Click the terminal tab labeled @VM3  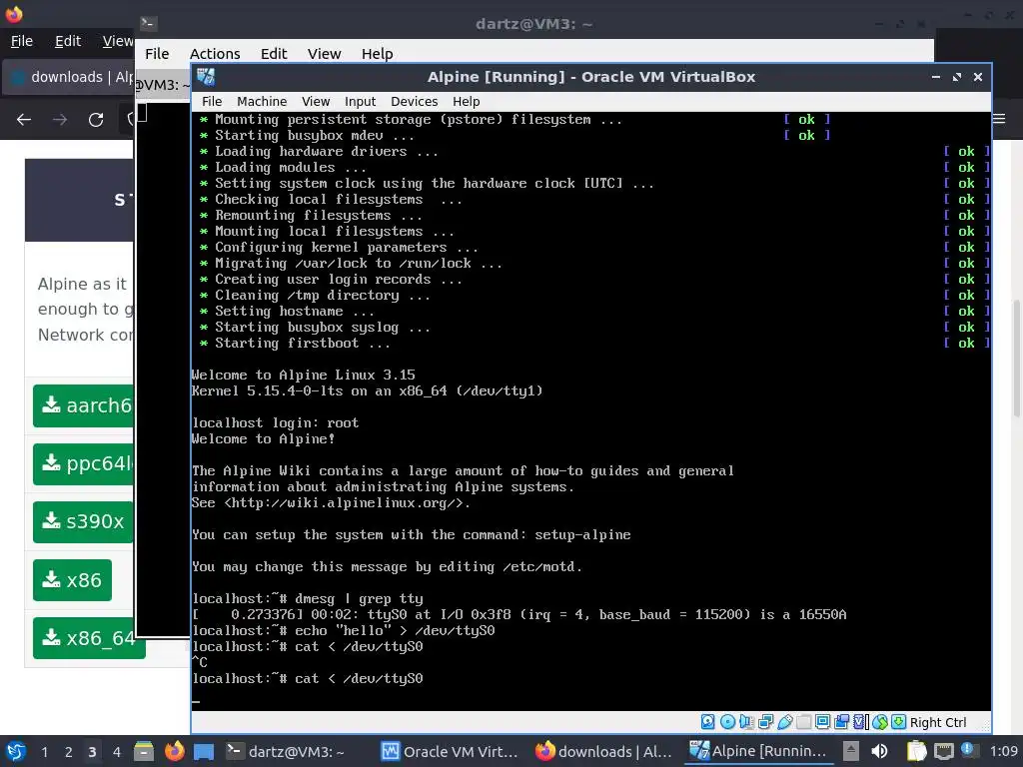click(163, 85)
